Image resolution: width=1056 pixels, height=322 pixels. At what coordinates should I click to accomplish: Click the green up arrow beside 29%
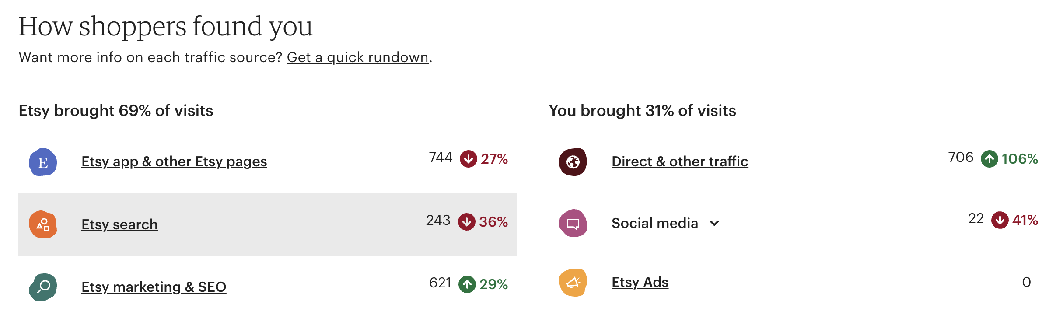(467, 284)
